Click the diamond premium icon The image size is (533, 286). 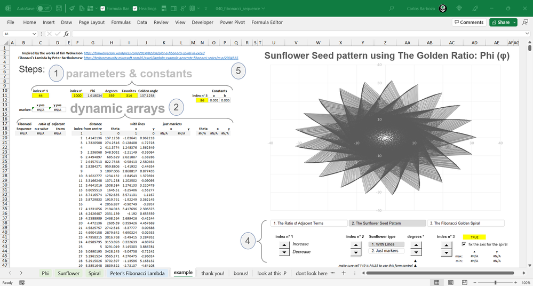coord(459,9)
